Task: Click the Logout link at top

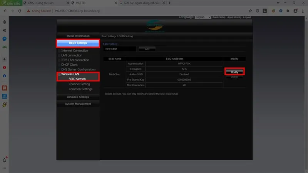Action: [247, 17]
